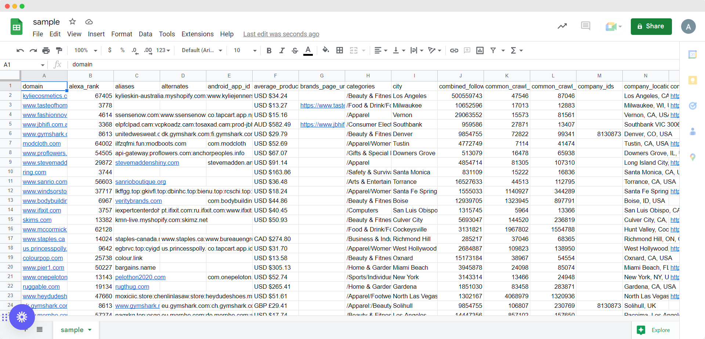The width and height of the screenshot is (705, 339).
Task: Toggle strikethrough formatting
Action: pyautogui.click(x=295, y=50)
